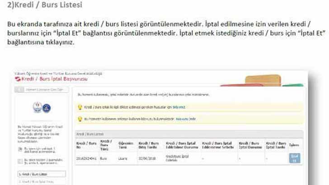The image size is (329, 185).
Task: Click the Kredi / Burs Bitiş Tarihi header
Action: [149, 145]
